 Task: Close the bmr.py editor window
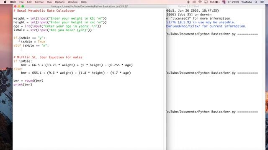pyautogui.click(x=15, y=6)
